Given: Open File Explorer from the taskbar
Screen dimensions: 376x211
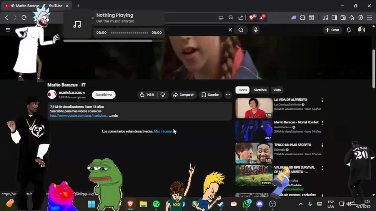Looking at the screenshot, I should (143, 204).
